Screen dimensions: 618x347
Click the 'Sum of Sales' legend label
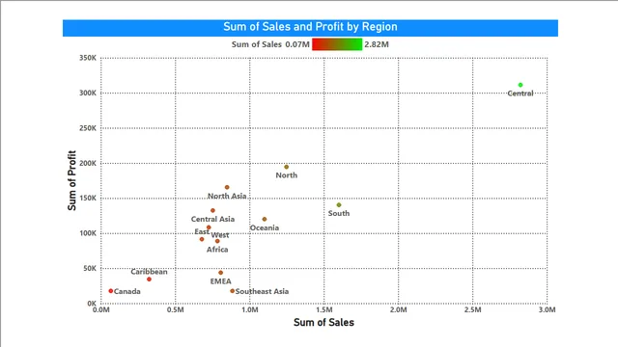point(257,44)
